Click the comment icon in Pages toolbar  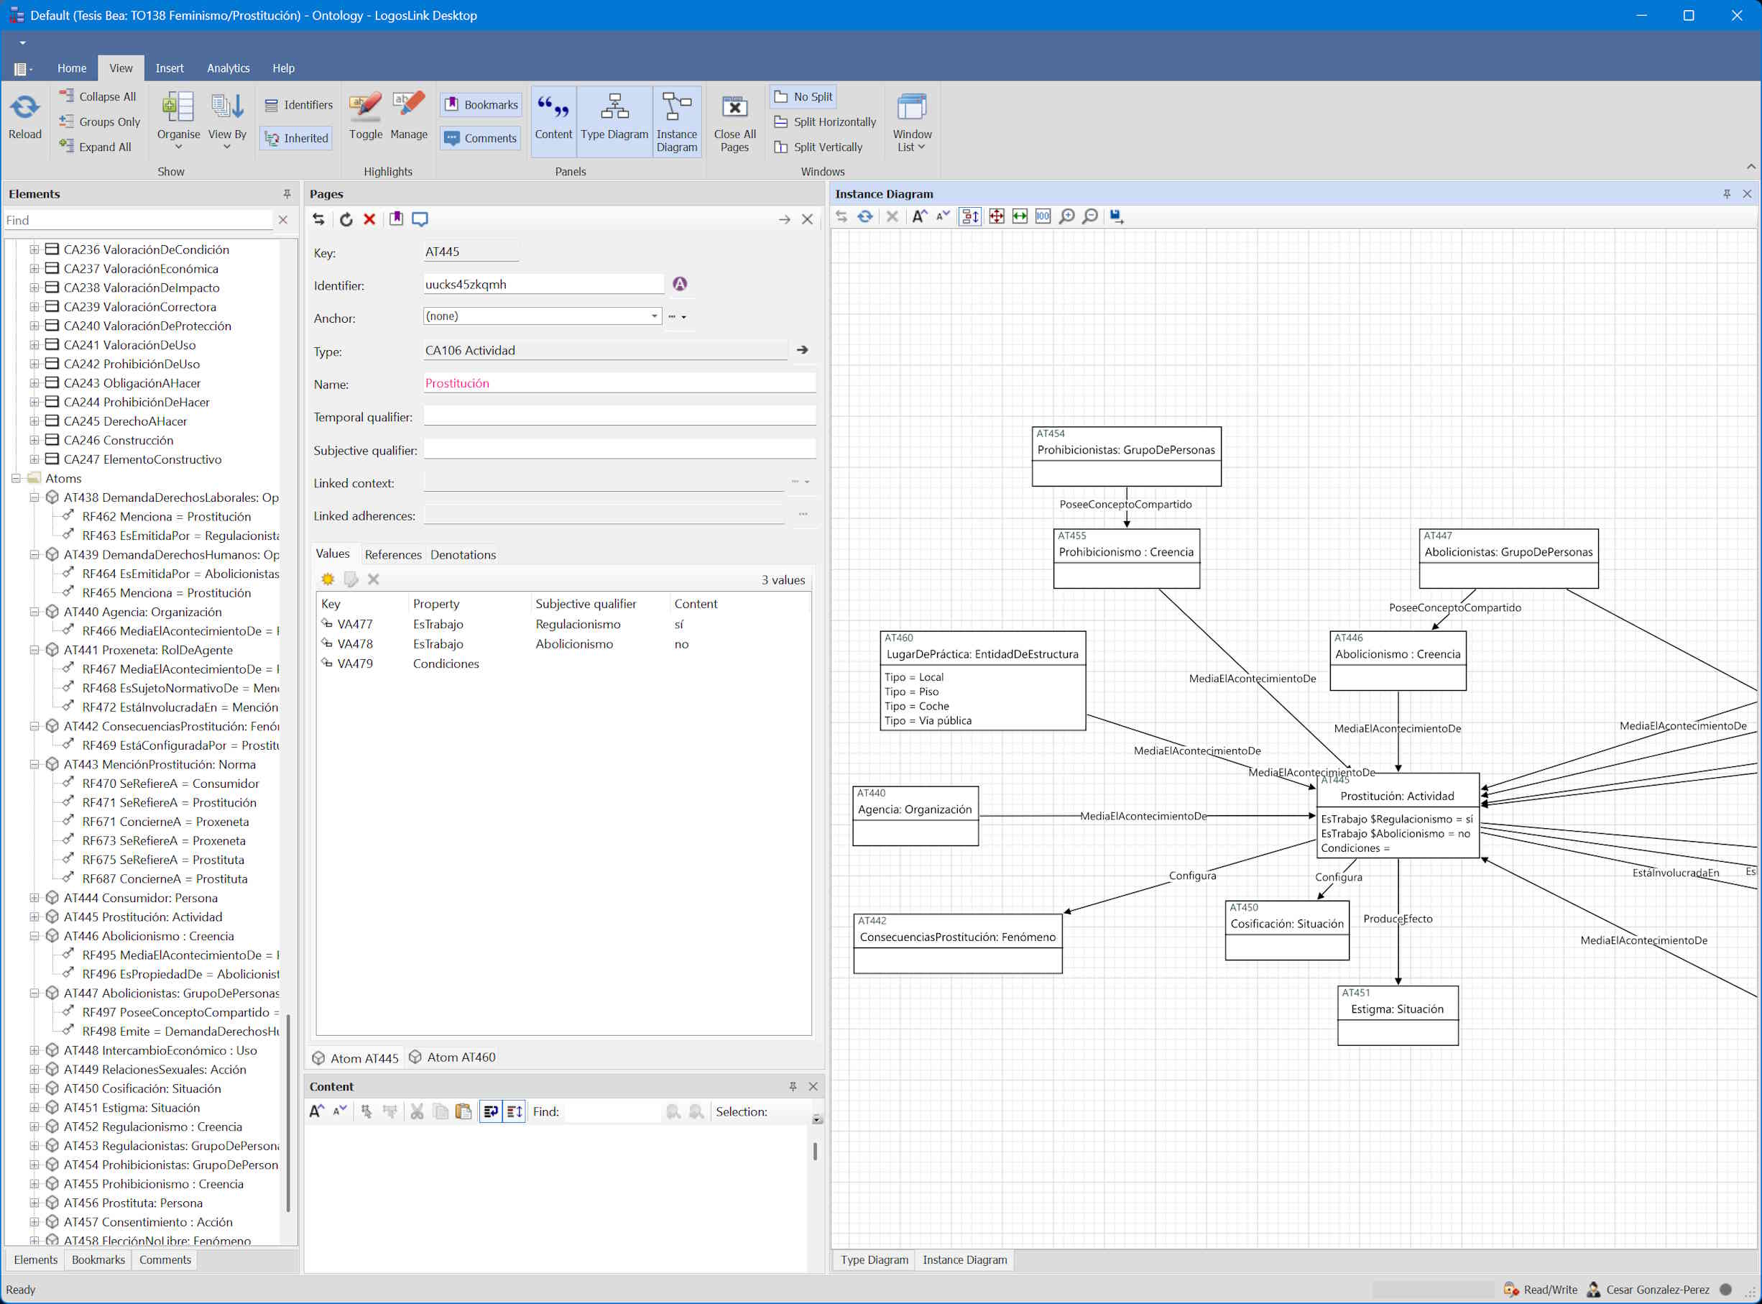click(x=420, y=219)
